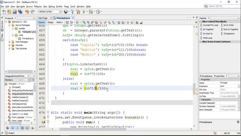The width and height of the screenshot is (241, 136).
Task: Click the New Project toolbar icon
Action: click(x=9, y=12)
